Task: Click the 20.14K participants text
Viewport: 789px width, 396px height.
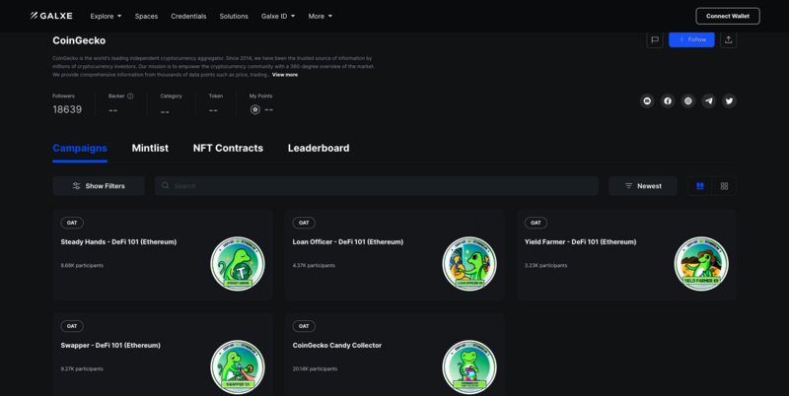Action: point(315,368)
